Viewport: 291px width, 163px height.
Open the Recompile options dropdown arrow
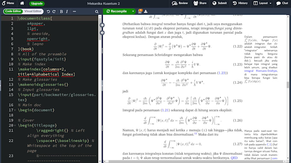[x=133, y=11]
